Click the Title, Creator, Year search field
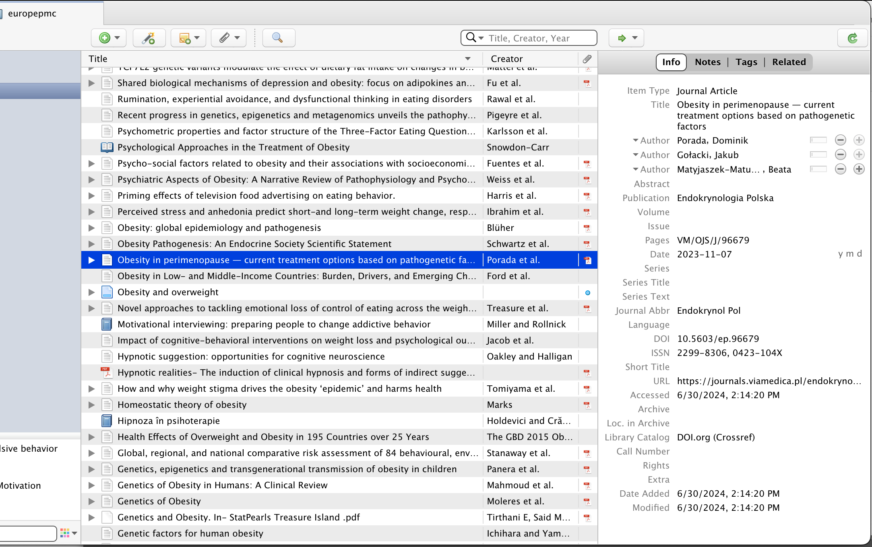Viewport: 872px width, 547px height. [x=539, y=38]
